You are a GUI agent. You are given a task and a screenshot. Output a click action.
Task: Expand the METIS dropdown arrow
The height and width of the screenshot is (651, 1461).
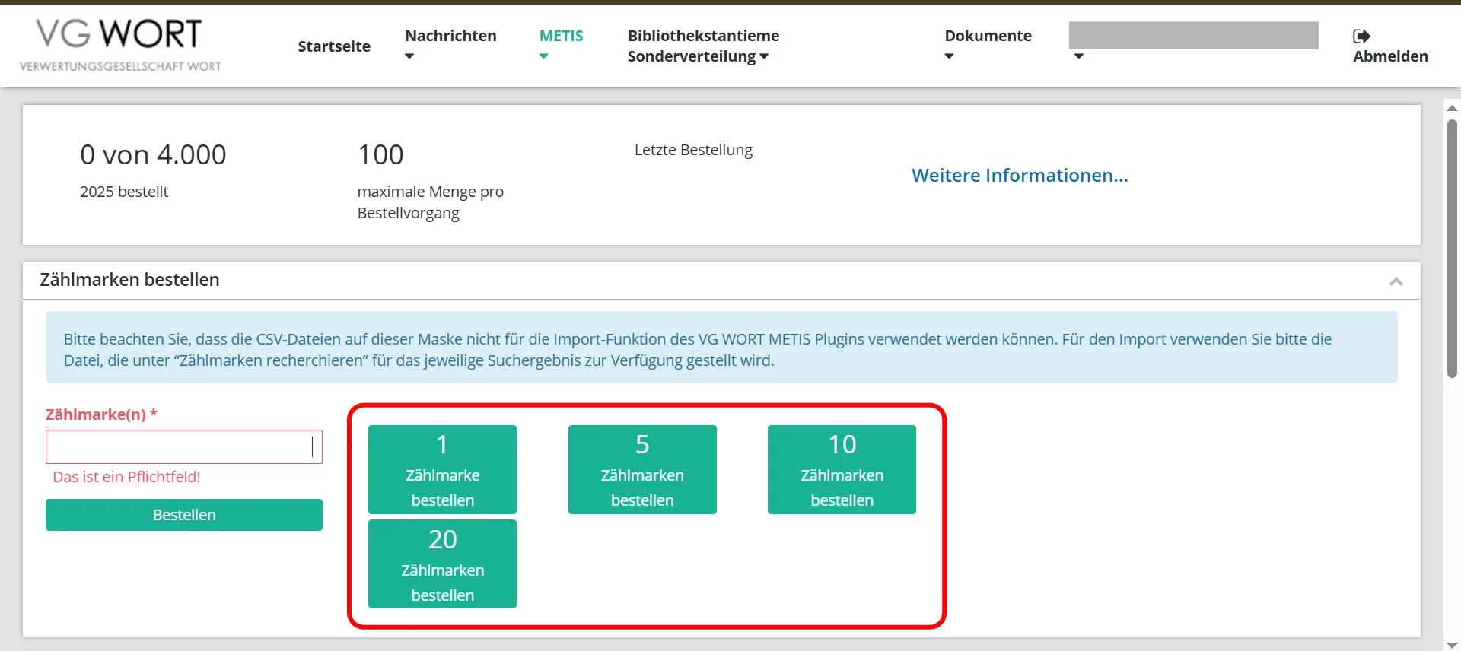point(543,56)
